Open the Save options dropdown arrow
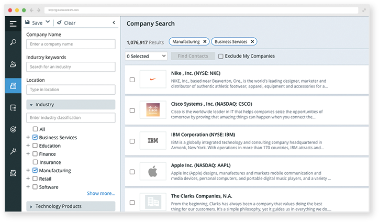The height and width of the screenshot is (222, 379). pos(48,22)
